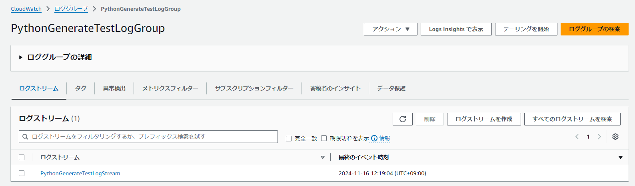Open ロググループ breadcrumb link
This screenshot has width=635, height=186.
tap(71, 9)
